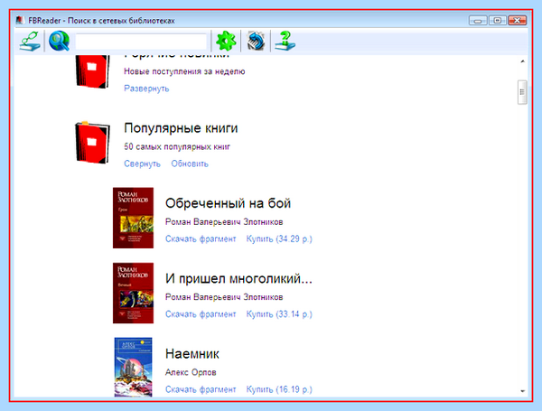The image size is (542, 411).
Task: Focus the toolbar search text field
Action: pos(141,42)
